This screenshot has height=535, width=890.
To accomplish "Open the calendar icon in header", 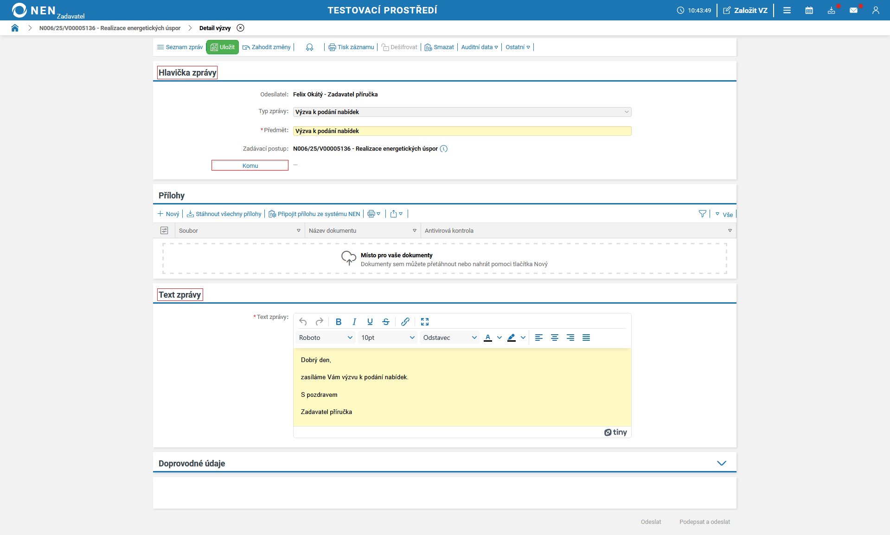I will pos(809,10).
